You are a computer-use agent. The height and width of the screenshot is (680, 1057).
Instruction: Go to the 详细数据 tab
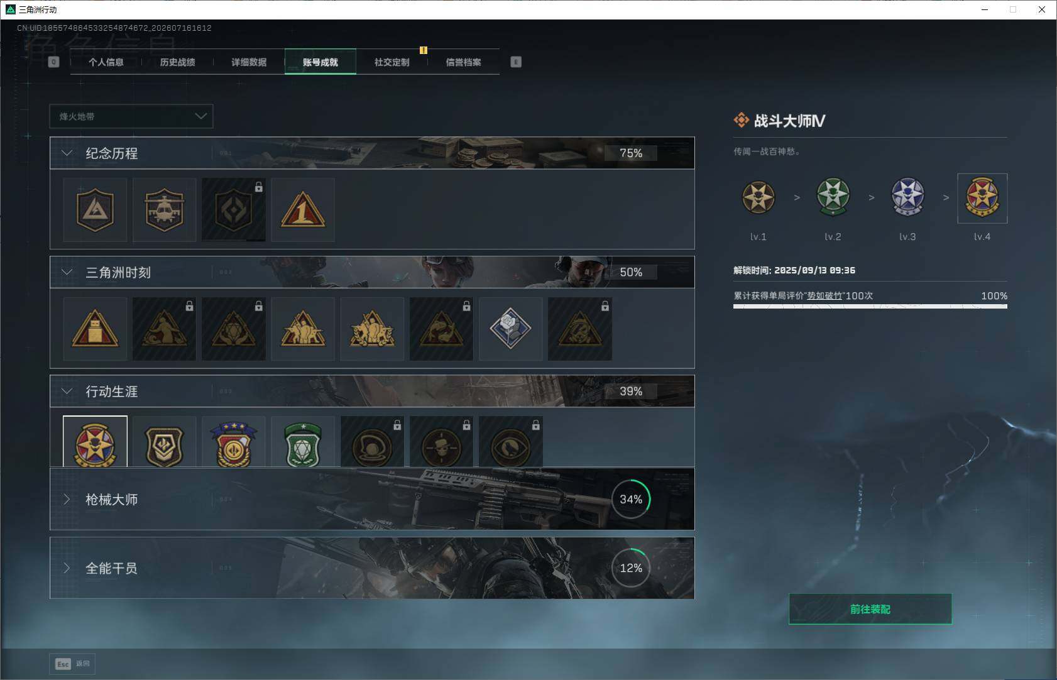point(249,62)
